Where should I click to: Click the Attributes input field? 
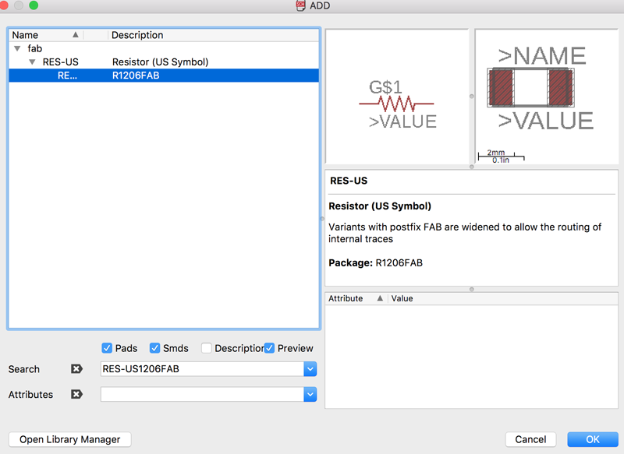pyautogui.click(x=202, y=394)
